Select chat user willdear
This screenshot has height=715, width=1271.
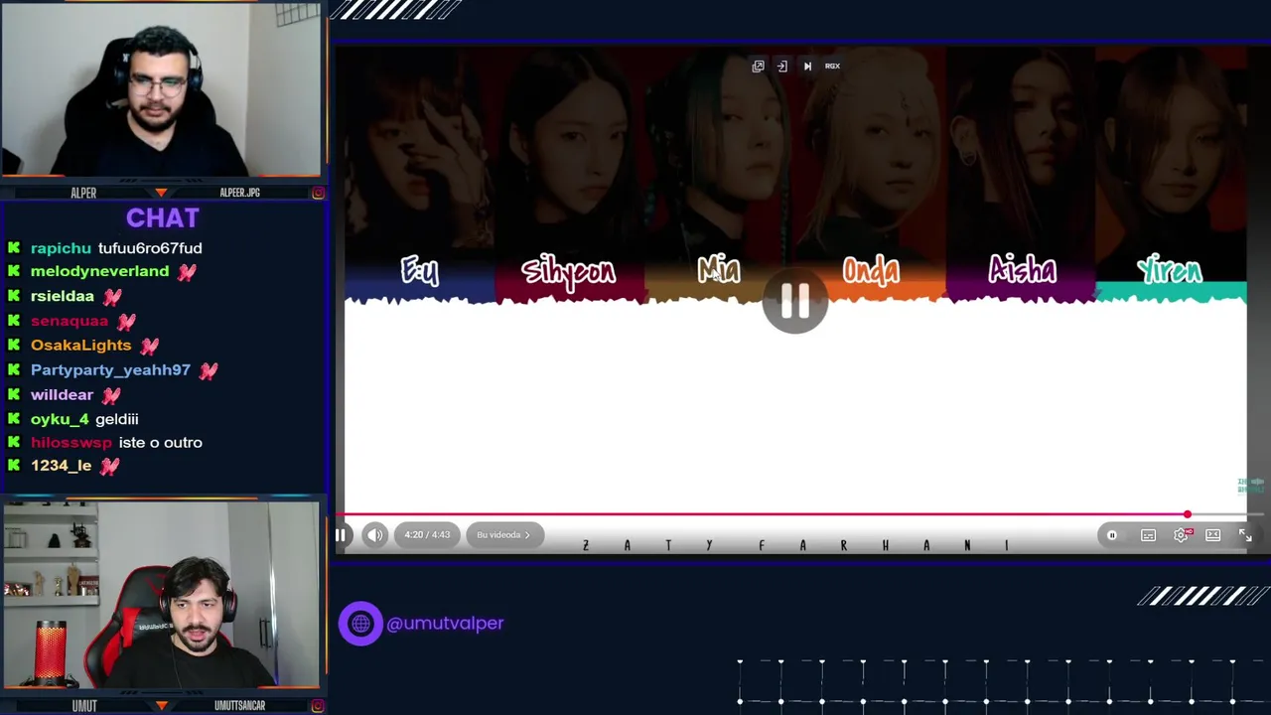[62, 394]
